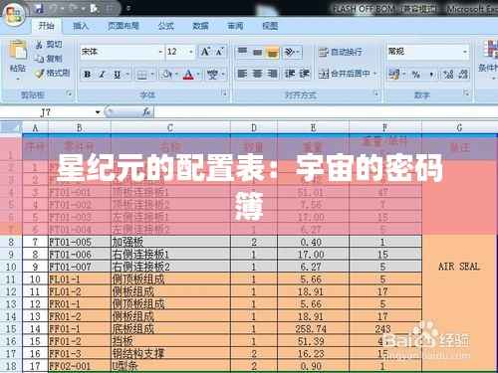This screenshot has height=373, width=498.
Task: Select row 15 header
Action: coord(11,329)
